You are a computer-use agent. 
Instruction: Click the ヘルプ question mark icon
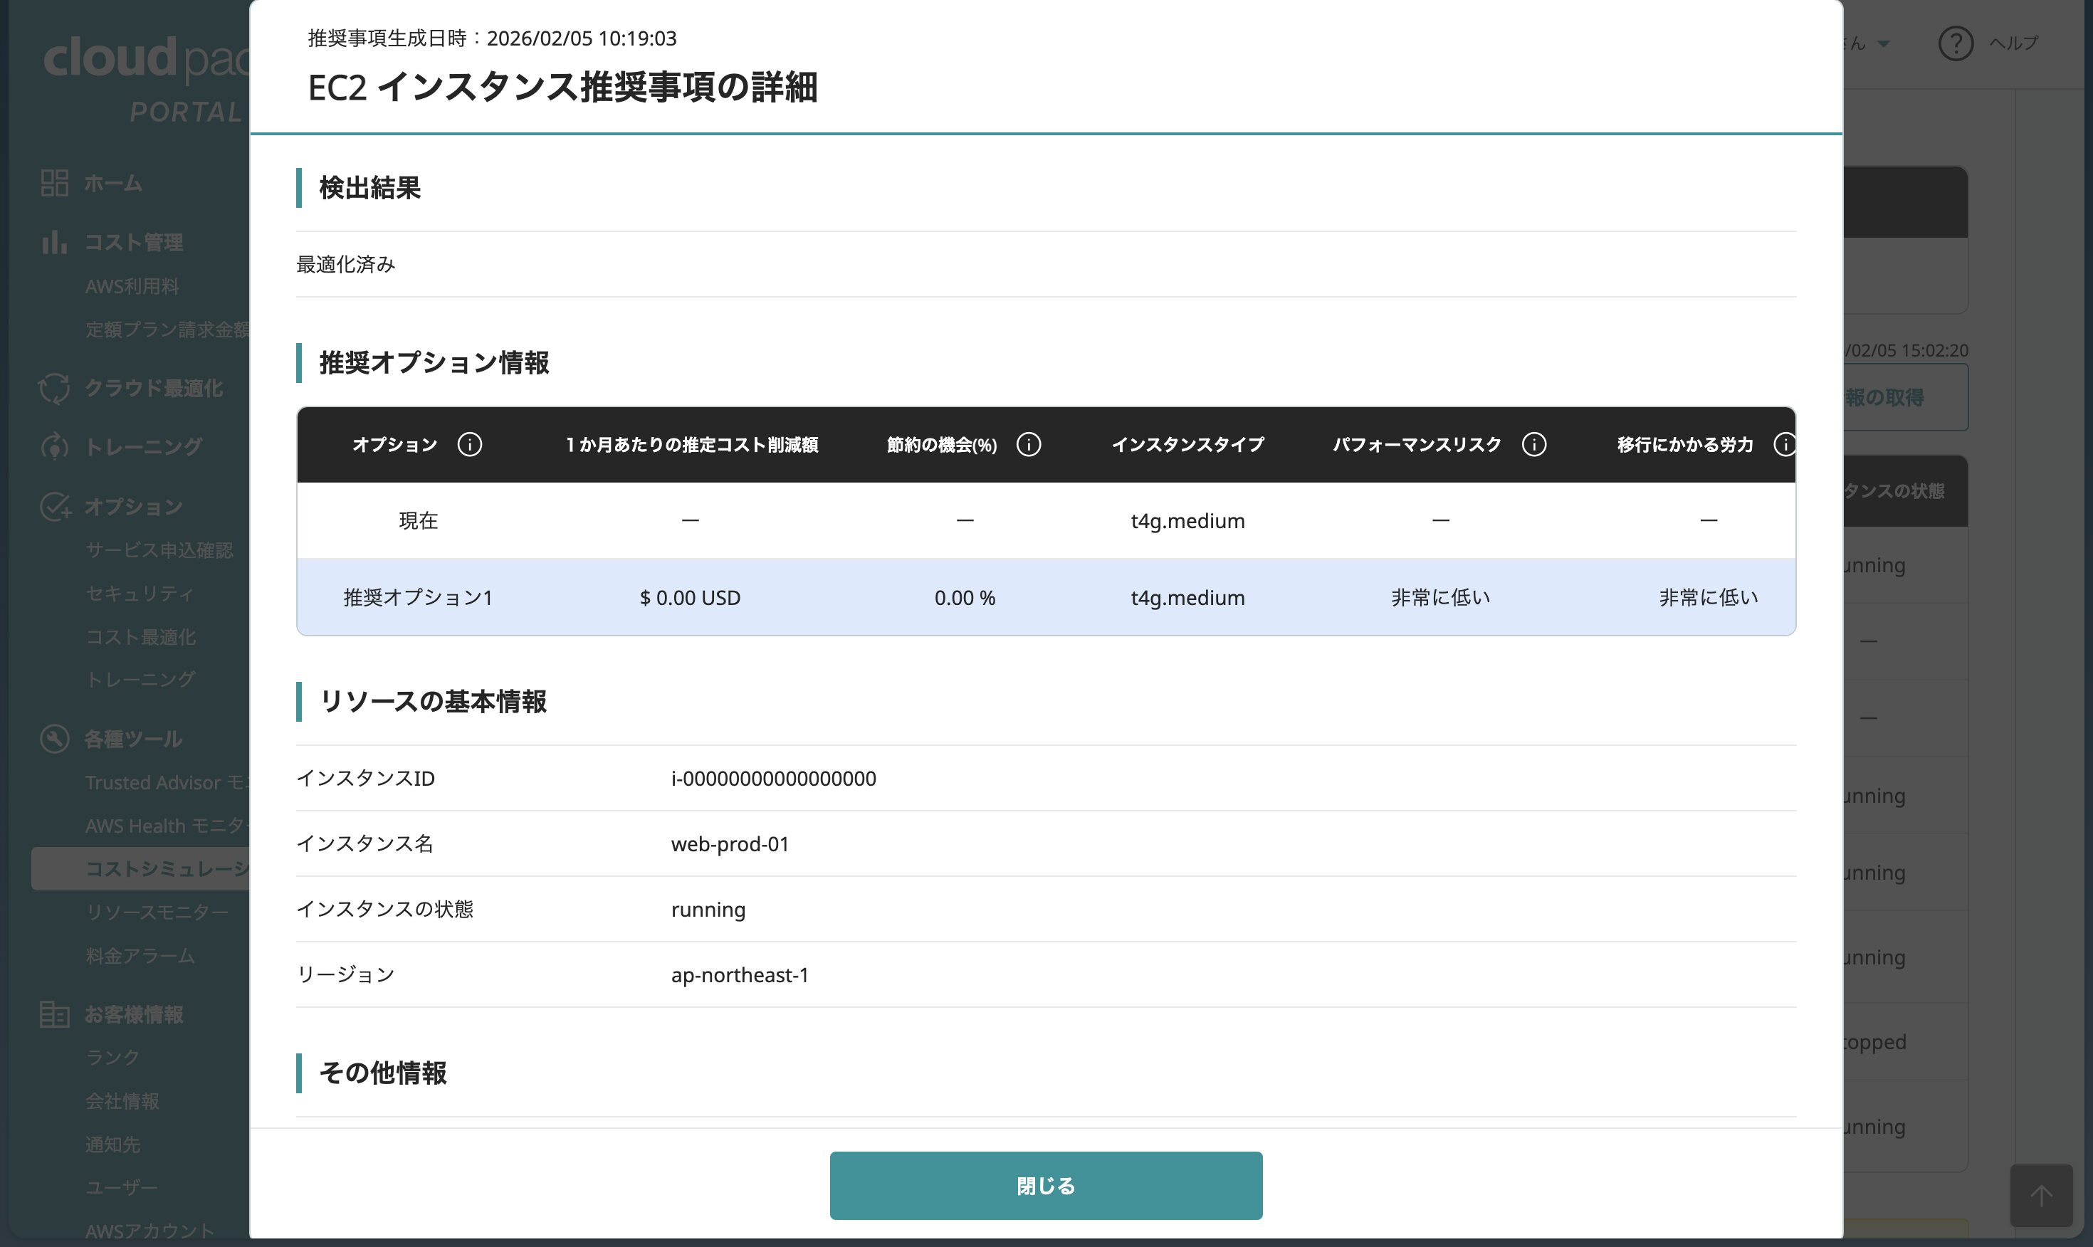[1955, 43]
